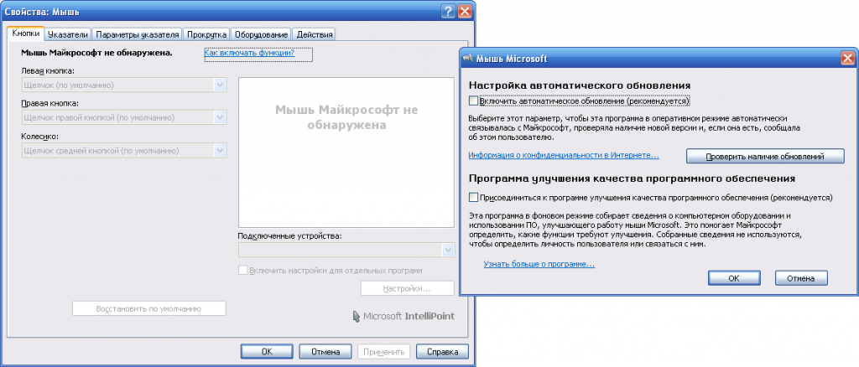Click the bold Мышь Майкрософт не обнаружена. text
Viewport: 859px width, 367px height.
[x=97, y=53]
